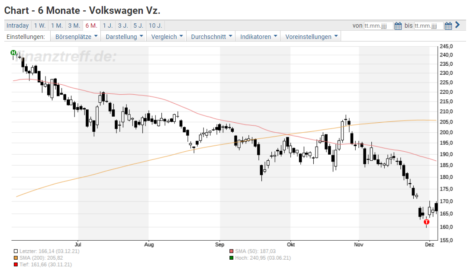The image size is (470, 277).
Task: Click 'Letzter: 166,14 (03.12.21)' legend text
Action: [x=49, y=251]
